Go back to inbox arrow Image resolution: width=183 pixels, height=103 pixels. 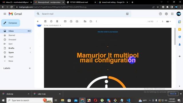coord(38,21)
